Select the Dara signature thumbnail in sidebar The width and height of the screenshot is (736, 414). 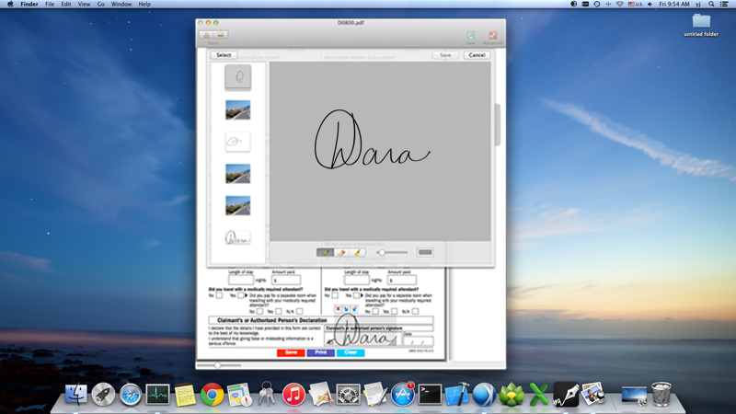point(237,237)
